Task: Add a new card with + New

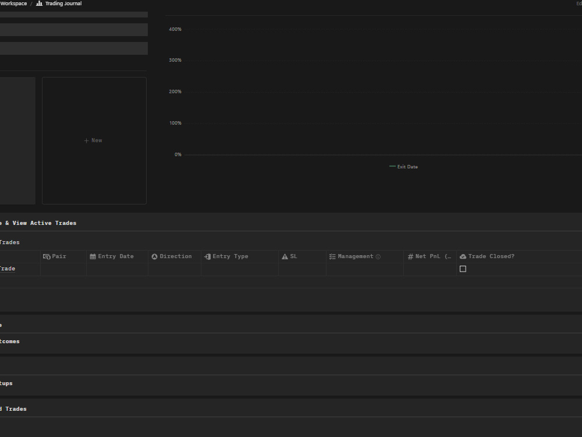Action: pyautogui.click(x=93, y=140)
